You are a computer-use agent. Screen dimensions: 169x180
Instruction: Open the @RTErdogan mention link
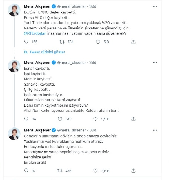(35, 33)
